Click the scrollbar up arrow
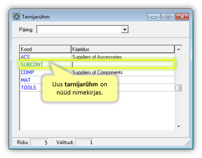The image size is (202, 158). point(178,49)
